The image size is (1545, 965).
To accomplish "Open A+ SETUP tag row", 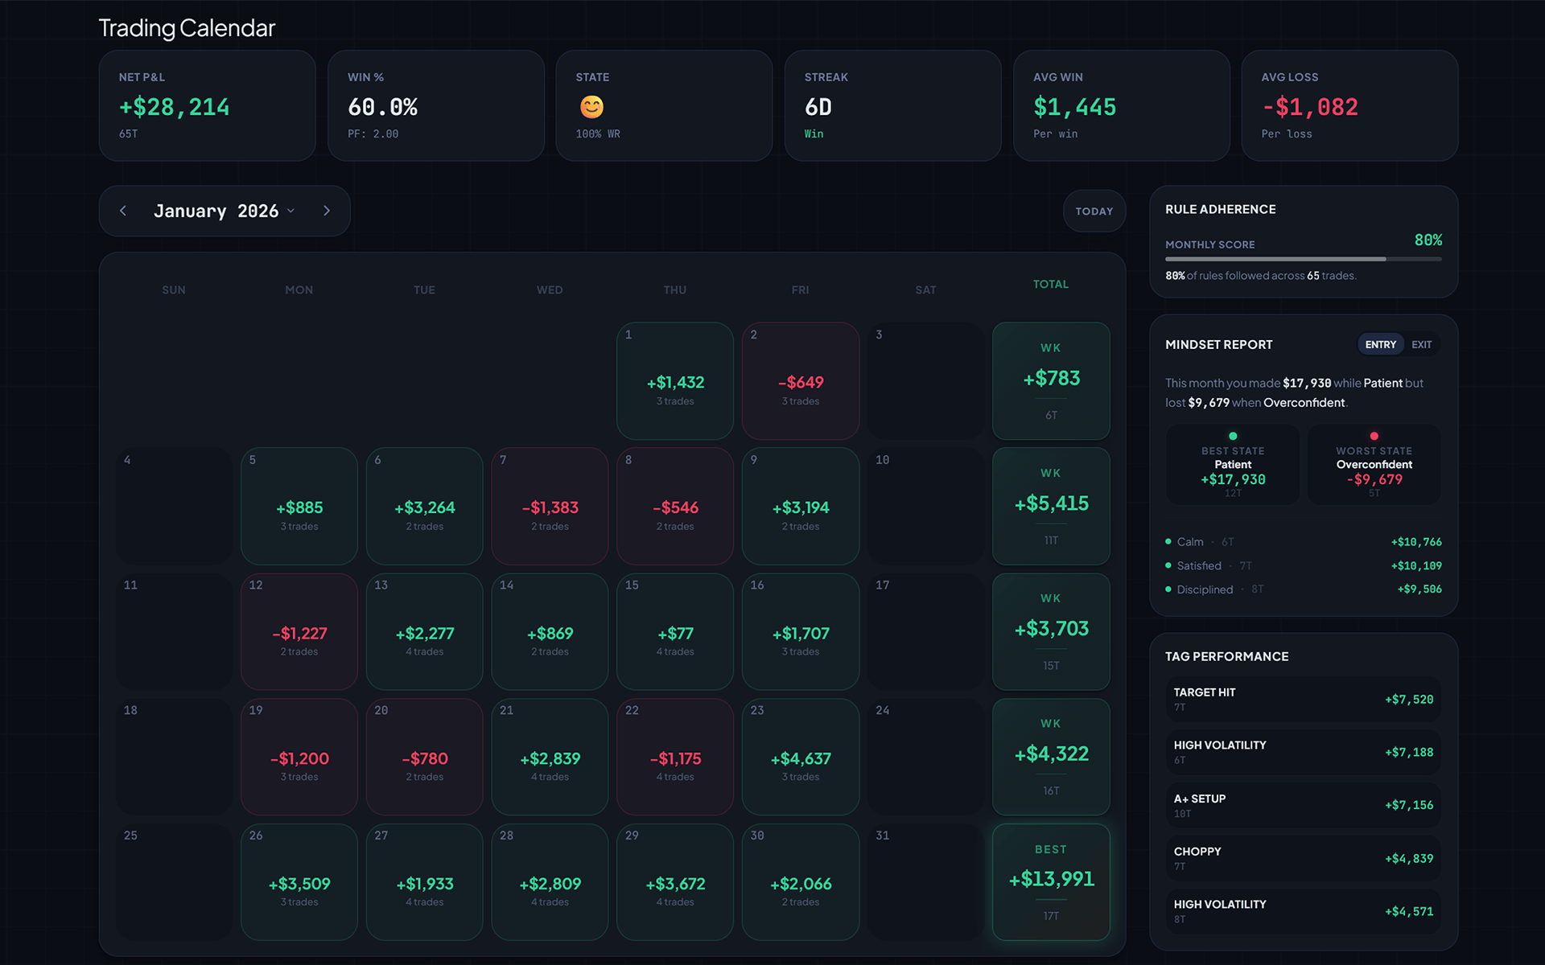I will tap(1303, 806).
